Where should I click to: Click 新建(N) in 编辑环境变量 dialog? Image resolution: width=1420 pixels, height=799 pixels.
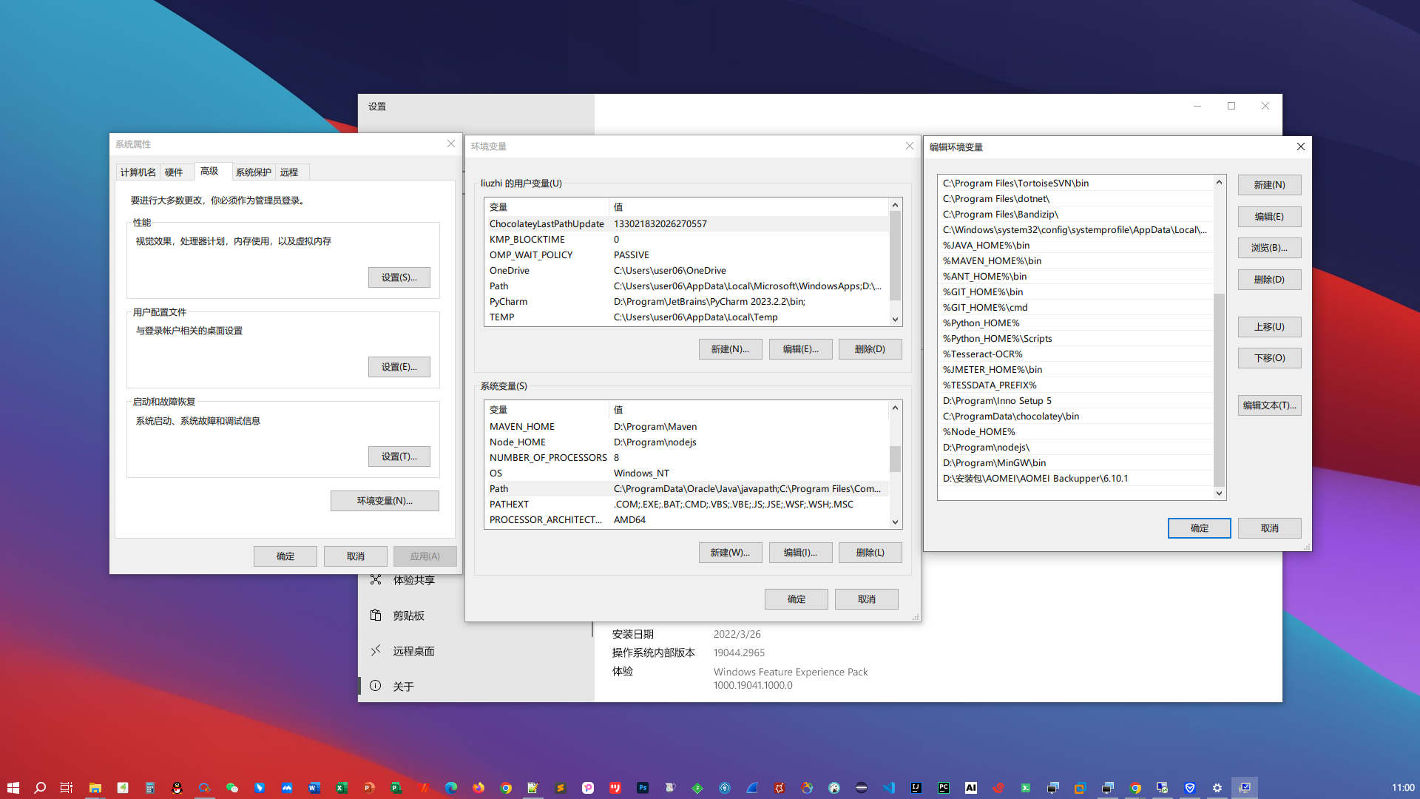(x=1269, y=185)
